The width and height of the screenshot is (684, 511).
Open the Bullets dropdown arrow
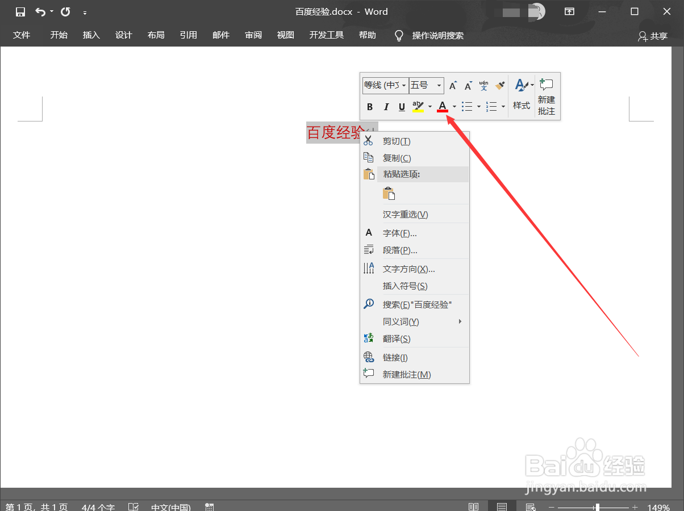pos(479,107)
